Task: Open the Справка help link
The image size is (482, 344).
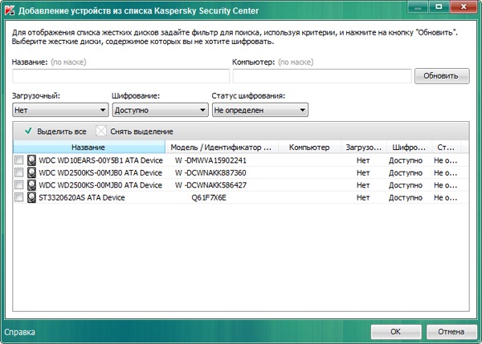Action: [19, 332]
